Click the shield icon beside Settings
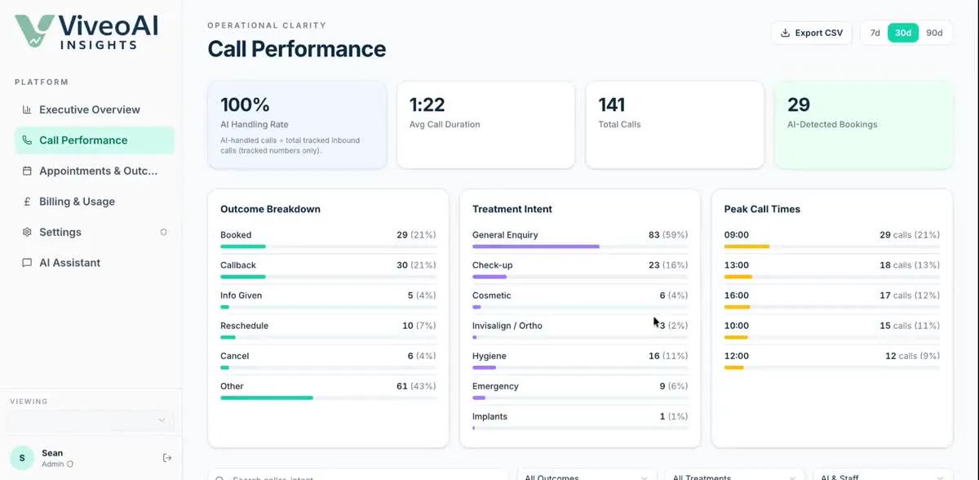 click(163, 232)
